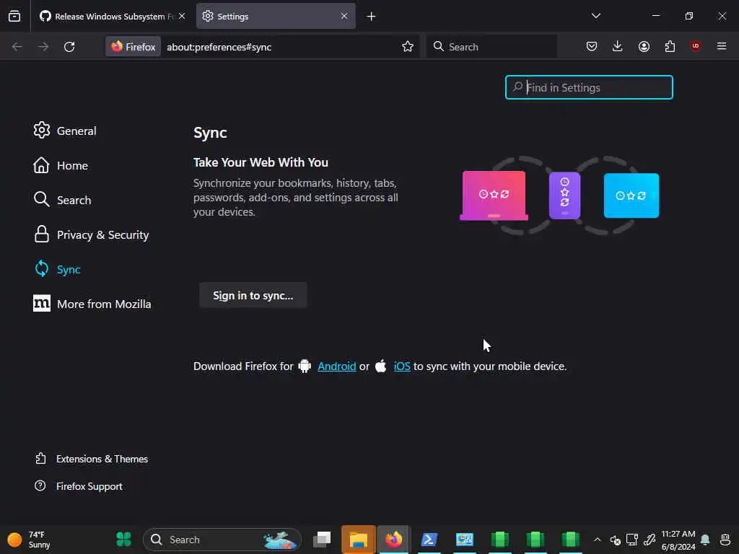Viewport: 739px width, 554px height.
Task: Follow the Android download link
Action: pos(336,366)
